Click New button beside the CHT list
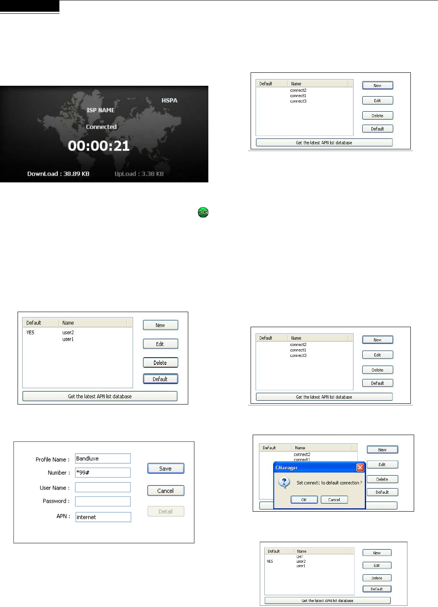The height and width of the screenshot is (607, 438). click(377, 553)
